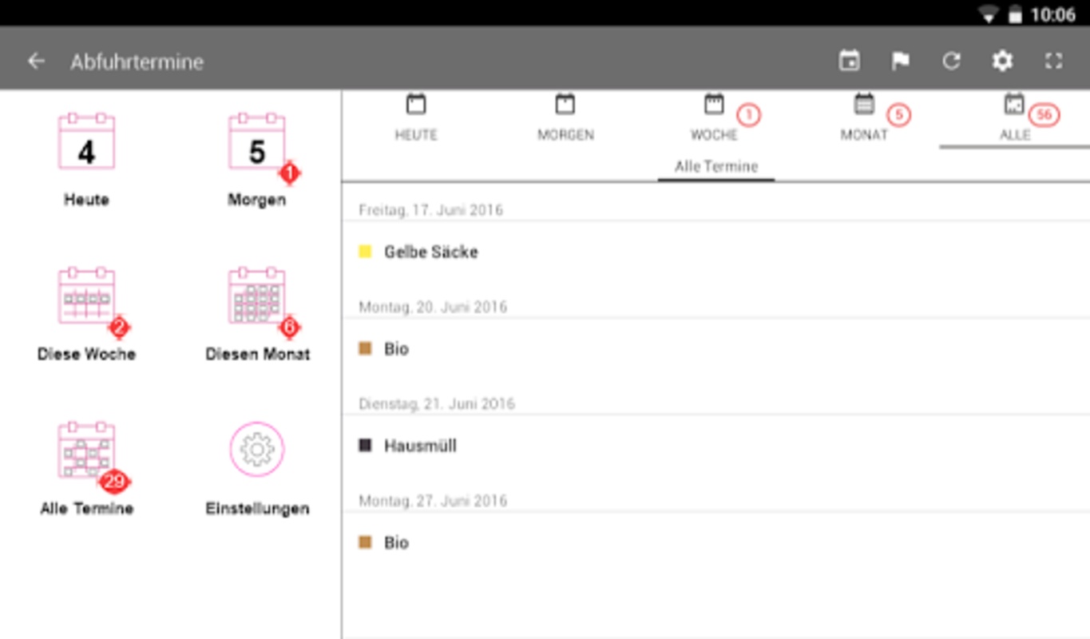Click the Montag, 27. Juni 2016 date header

(433, 501)
